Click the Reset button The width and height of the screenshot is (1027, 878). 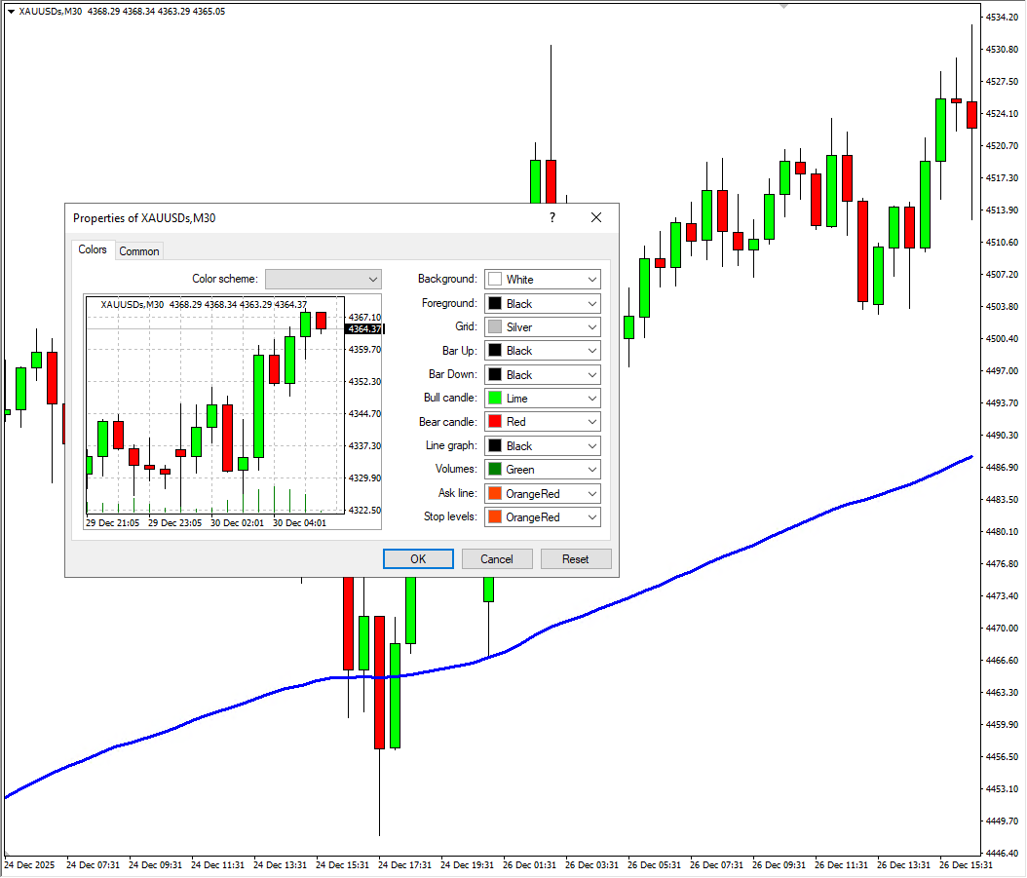click(x=575, y=559)
